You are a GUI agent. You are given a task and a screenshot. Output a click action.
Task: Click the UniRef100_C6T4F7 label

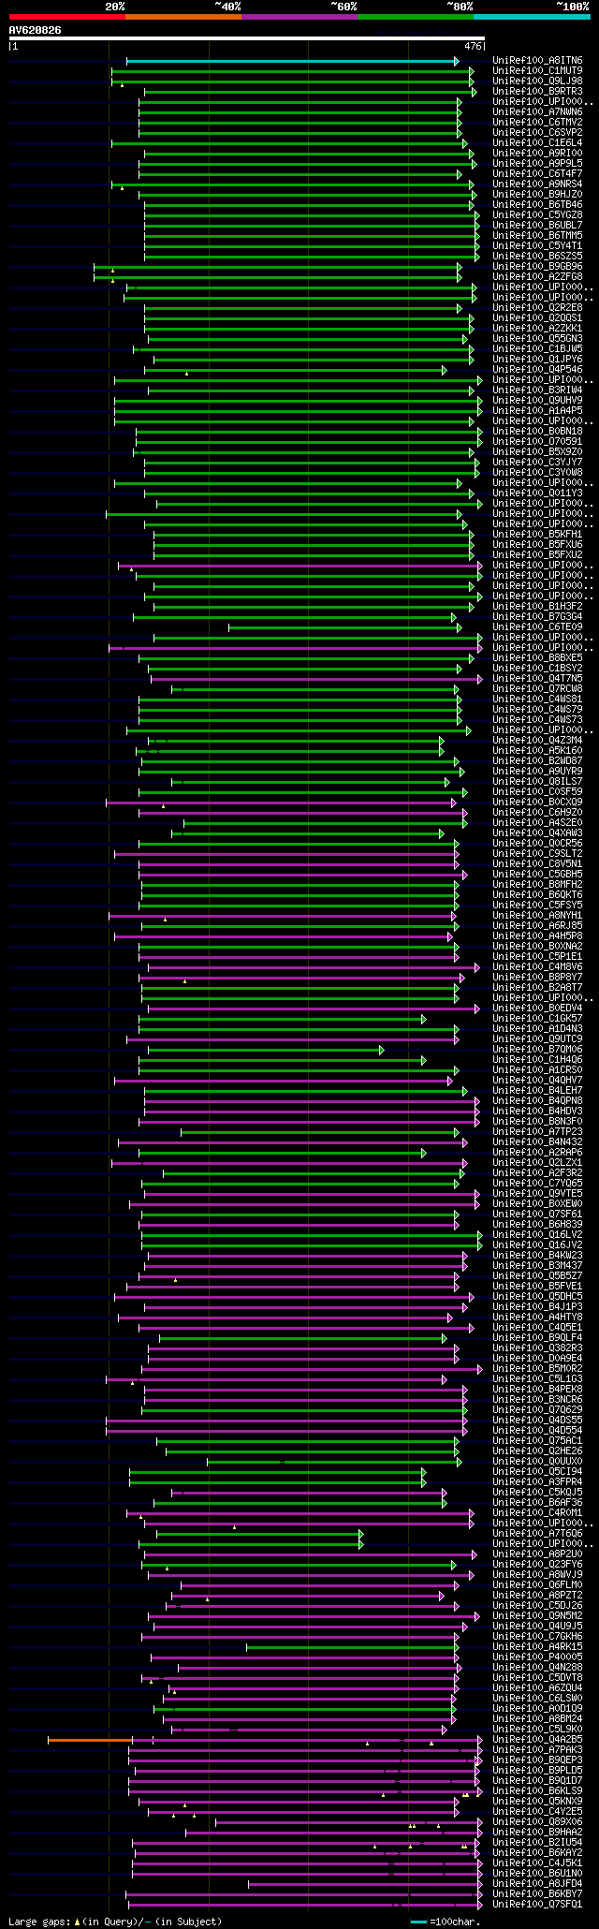coord(537,174)
